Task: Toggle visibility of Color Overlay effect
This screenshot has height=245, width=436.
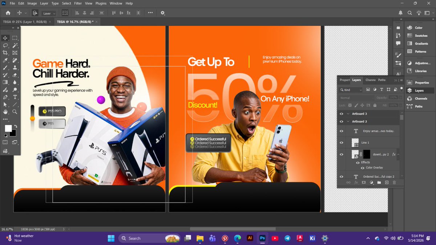Action: (363, 168)
